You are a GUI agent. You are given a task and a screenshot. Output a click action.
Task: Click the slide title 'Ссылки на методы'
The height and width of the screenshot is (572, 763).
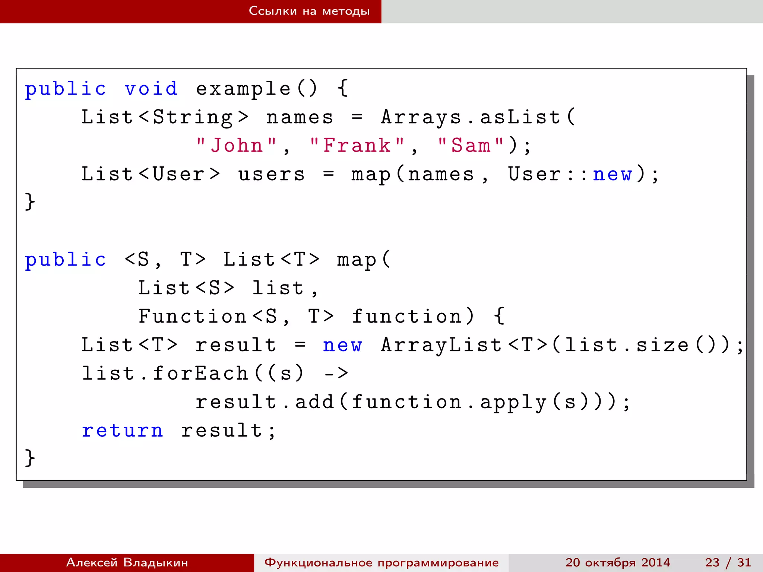(309, 11)
